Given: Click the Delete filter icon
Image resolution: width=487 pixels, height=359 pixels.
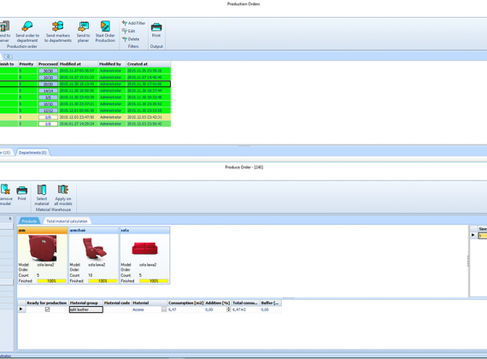Looking at the screenshot, I should coord(125,39).
